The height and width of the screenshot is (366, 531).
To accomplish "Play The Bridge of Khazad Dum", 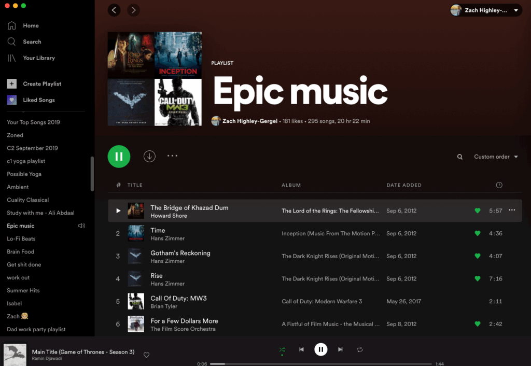I will tap(118, 210).
